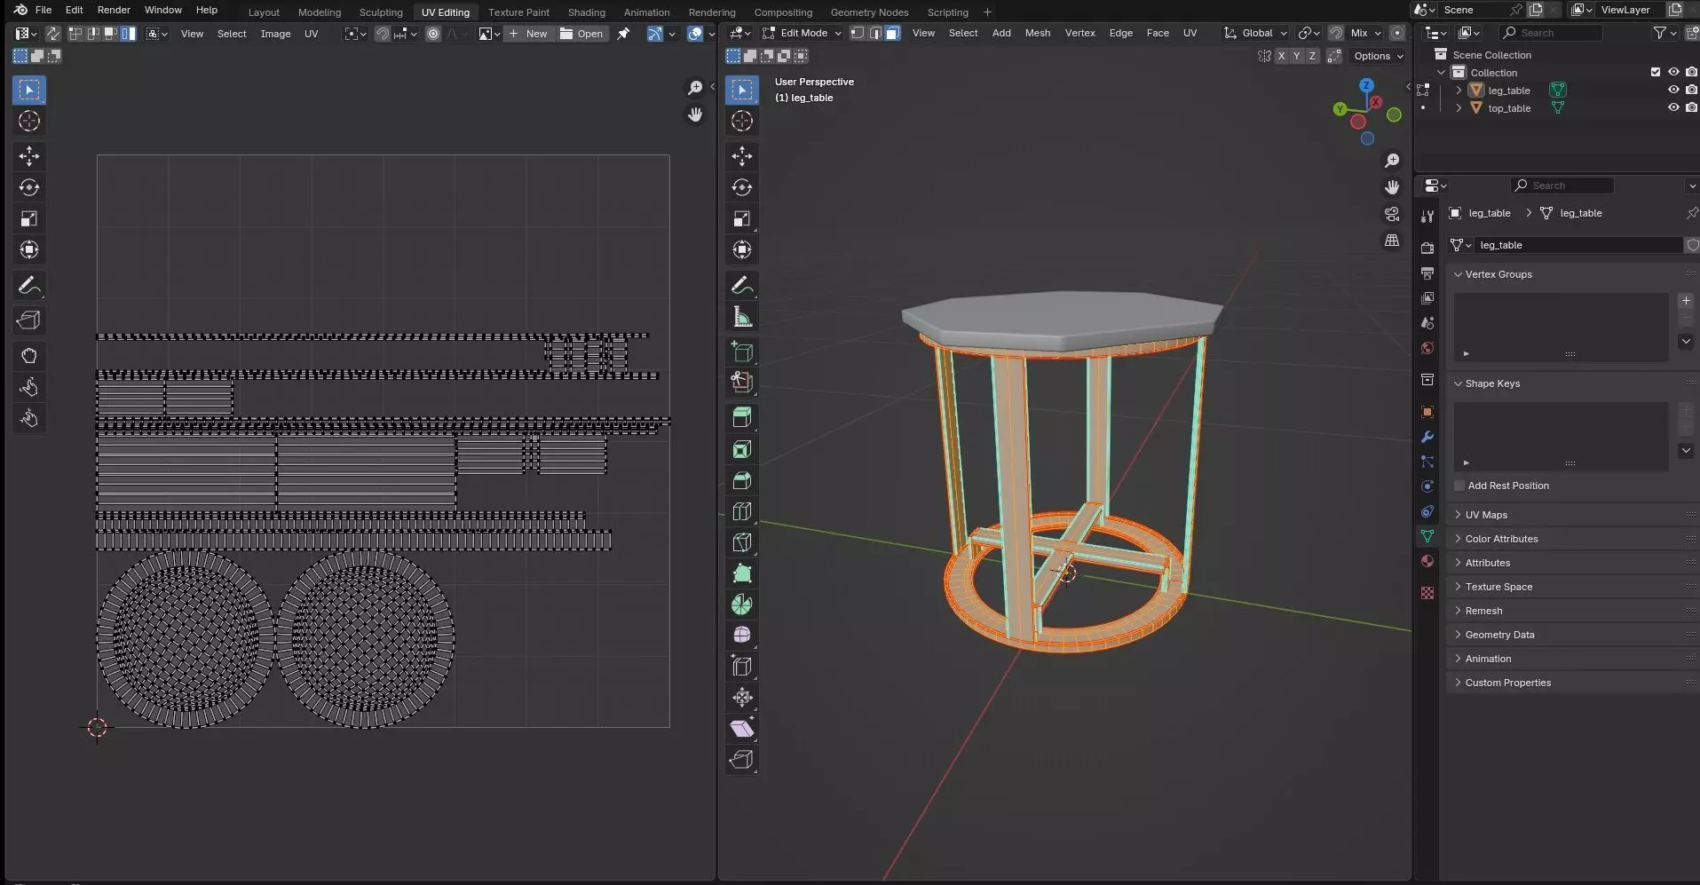1700x885 pixels.
Task: Open the Options dropdown in the 3D viewport
Action: coord(1378,56)
